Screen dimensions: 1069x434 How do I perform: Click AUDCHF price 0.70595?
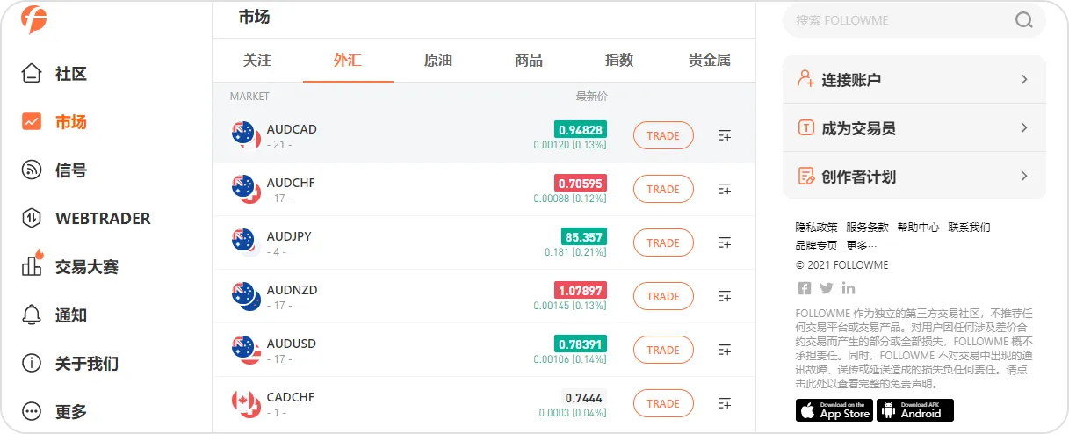point(581,183)
